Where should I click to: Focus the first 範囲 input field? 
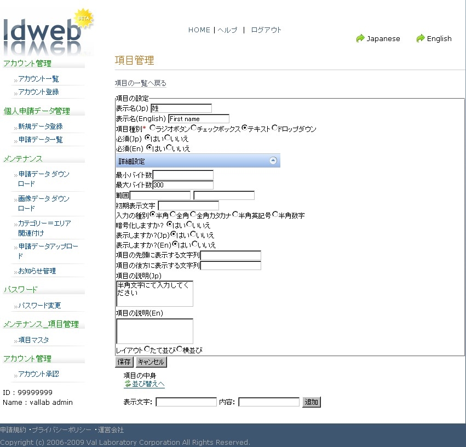(x=160, y=195)
